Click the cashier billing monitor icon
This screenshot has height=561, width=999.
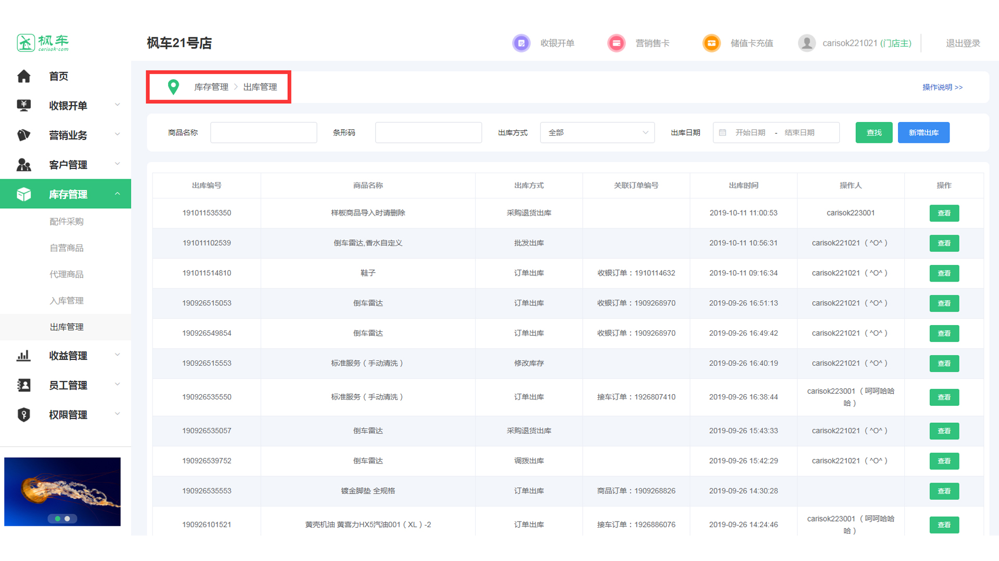(24, 105)
